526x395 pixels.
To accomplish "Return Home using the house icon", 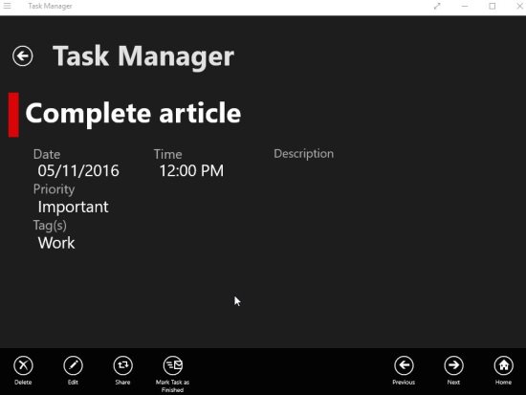I will click(503, 365).
